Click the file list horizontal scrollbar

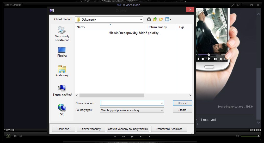pyautogui.click(x=112, y=95)
